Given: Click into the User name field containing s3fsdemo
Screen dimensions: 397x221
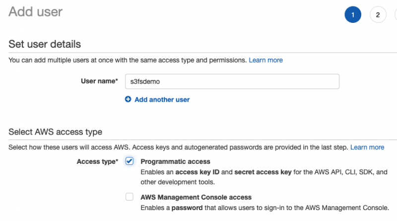Looking at the screenshot, I should (x=231, y=81).
